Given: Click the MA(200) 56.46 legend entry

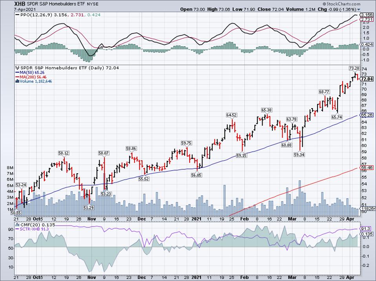Looking at the screenshot, I should (x=33, y=77).
